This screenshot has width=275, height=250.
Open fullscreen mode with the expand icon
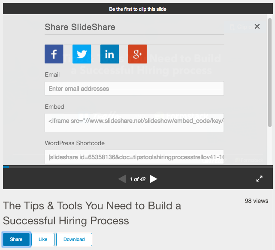pyautogui.click(x=260, y=179)
